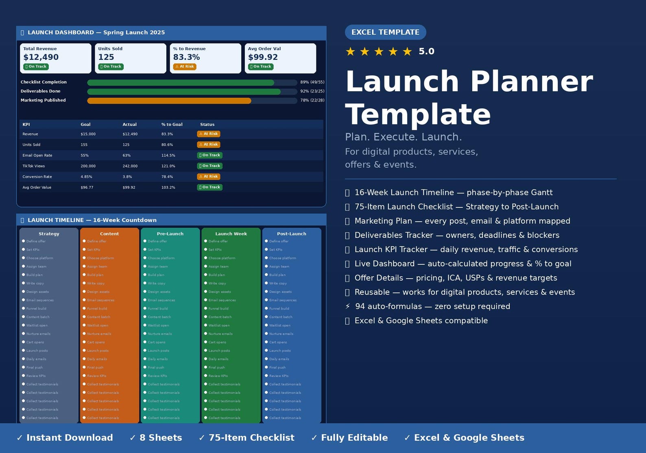The width and height of the screenshot is (646, 453).
Task: Click the checkmark before Excel & Google Sheets footer
Action: point(407,438)
